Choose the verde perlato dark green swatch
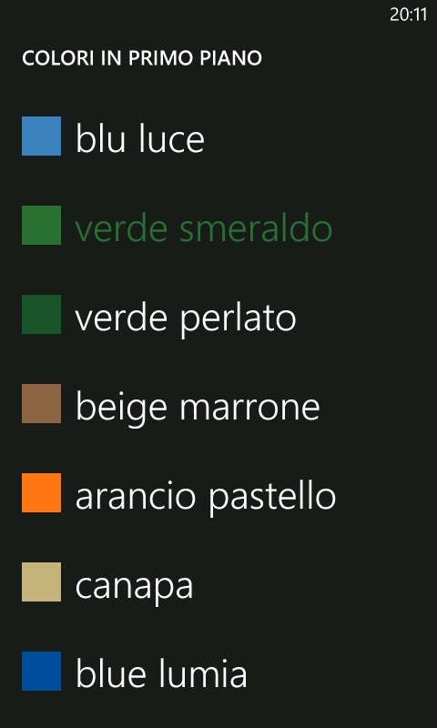Viewport: 437px width, 728px height. (41, 314)
